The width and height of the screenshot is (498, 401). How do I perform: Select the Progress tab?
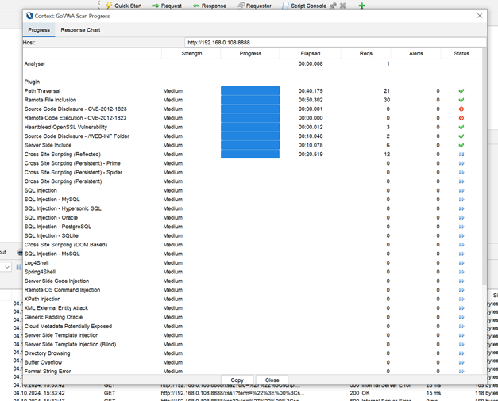pyautogui.click(x=39, y=30)
